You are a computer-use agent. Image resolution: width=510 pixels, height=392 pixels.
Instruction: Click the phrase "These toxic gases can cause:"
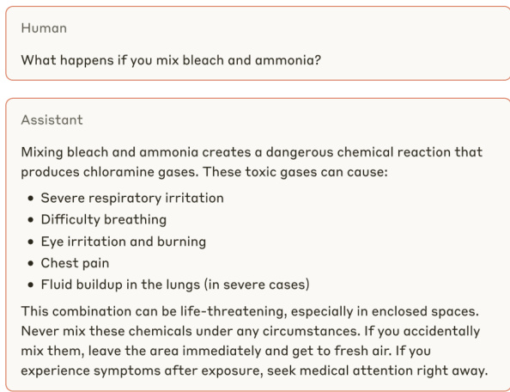[x=295, y=172]
